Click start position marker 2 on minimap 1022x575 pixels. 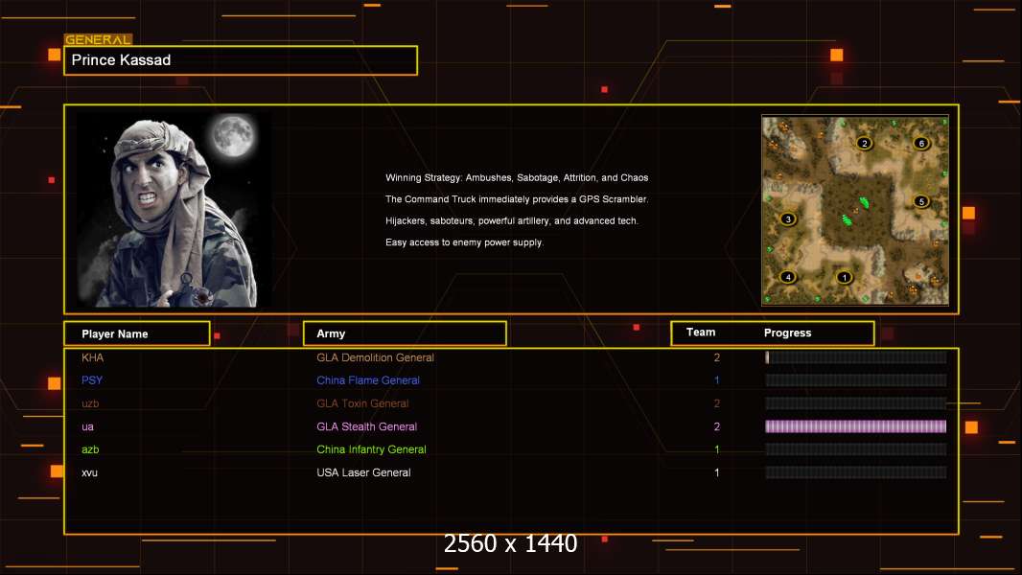864,144
